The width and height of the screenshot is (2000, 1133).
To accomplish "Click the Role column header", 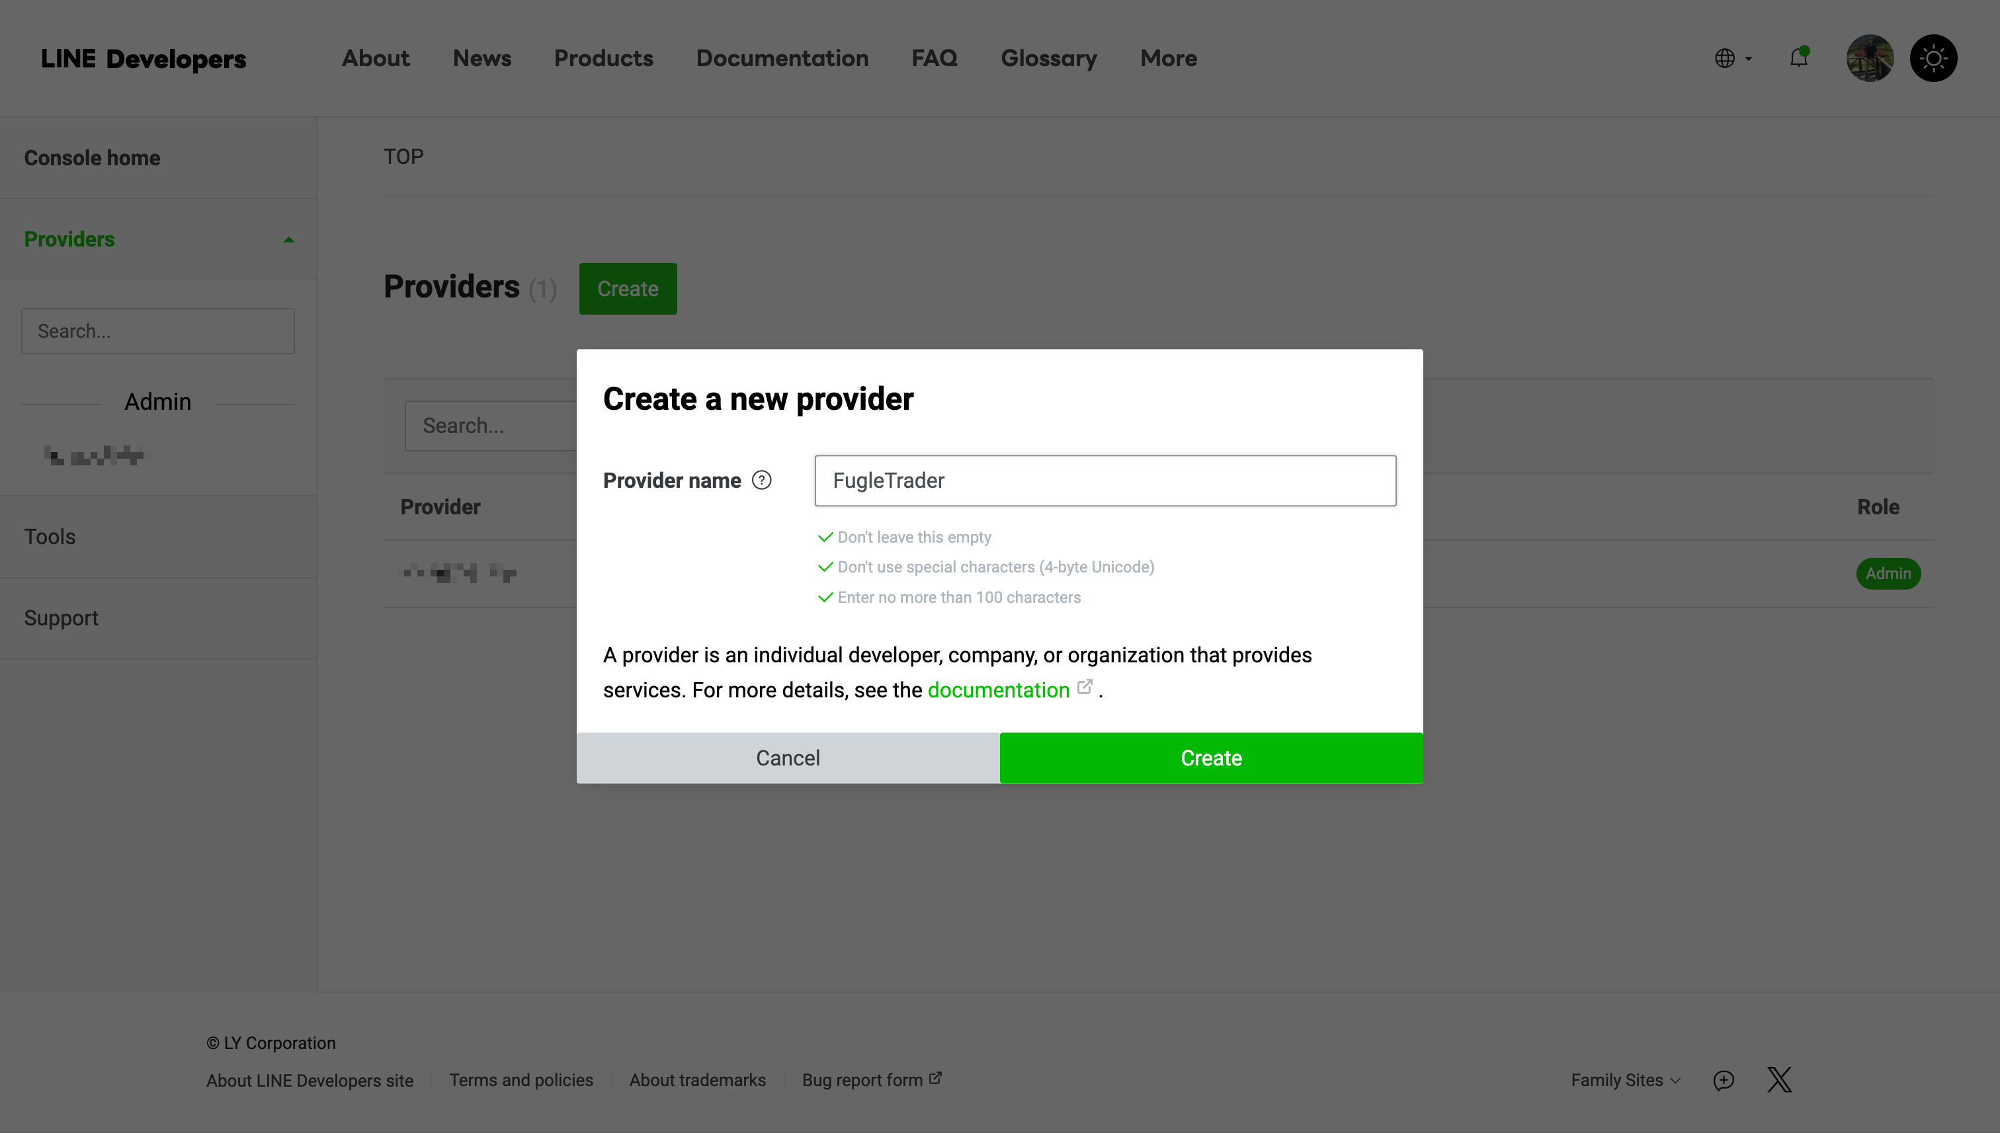I will click(x=1878, y=506).
